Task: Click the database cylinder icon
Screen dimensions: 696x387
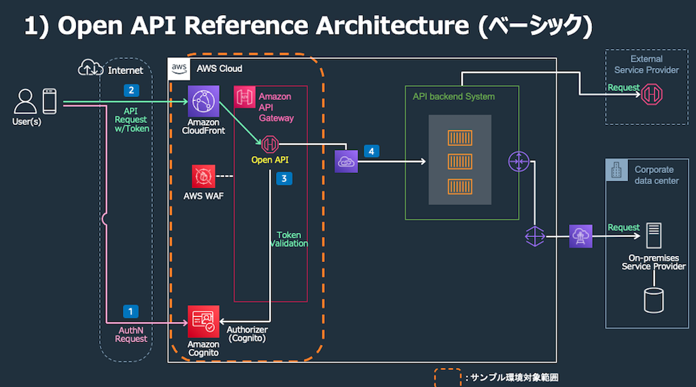Action: [x=653, y=301]
